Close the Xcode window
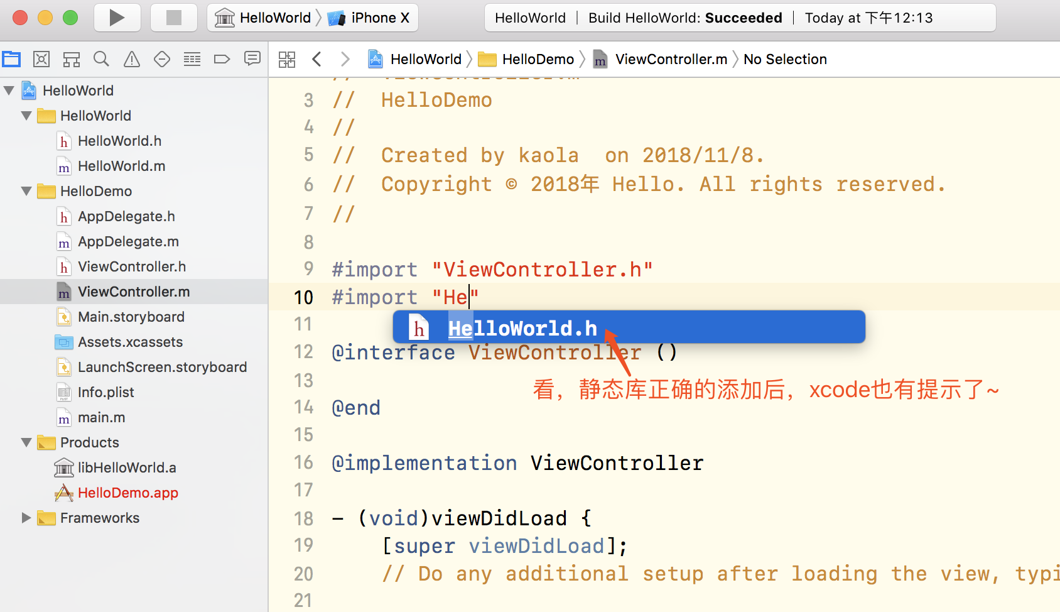 pos(20,18)
